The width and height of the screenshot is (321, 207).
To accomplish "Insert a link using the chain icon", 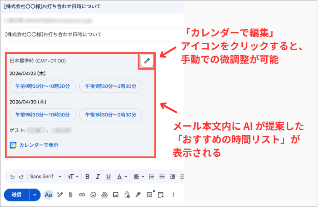I will (x=82, y=195).
